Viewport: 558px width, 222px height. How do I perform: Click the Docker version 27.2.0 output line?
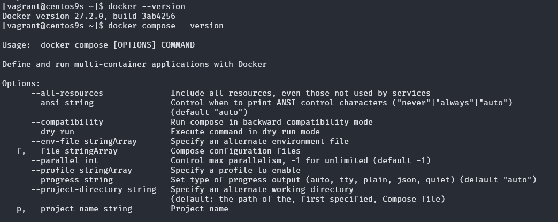(89, 16)
